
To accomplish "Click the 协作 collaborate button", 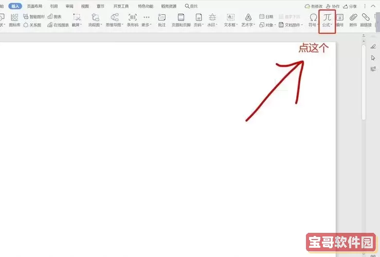I will click(x=333, y=6).
